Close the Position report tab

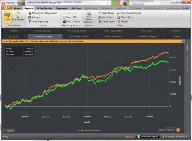pos(25,31)
